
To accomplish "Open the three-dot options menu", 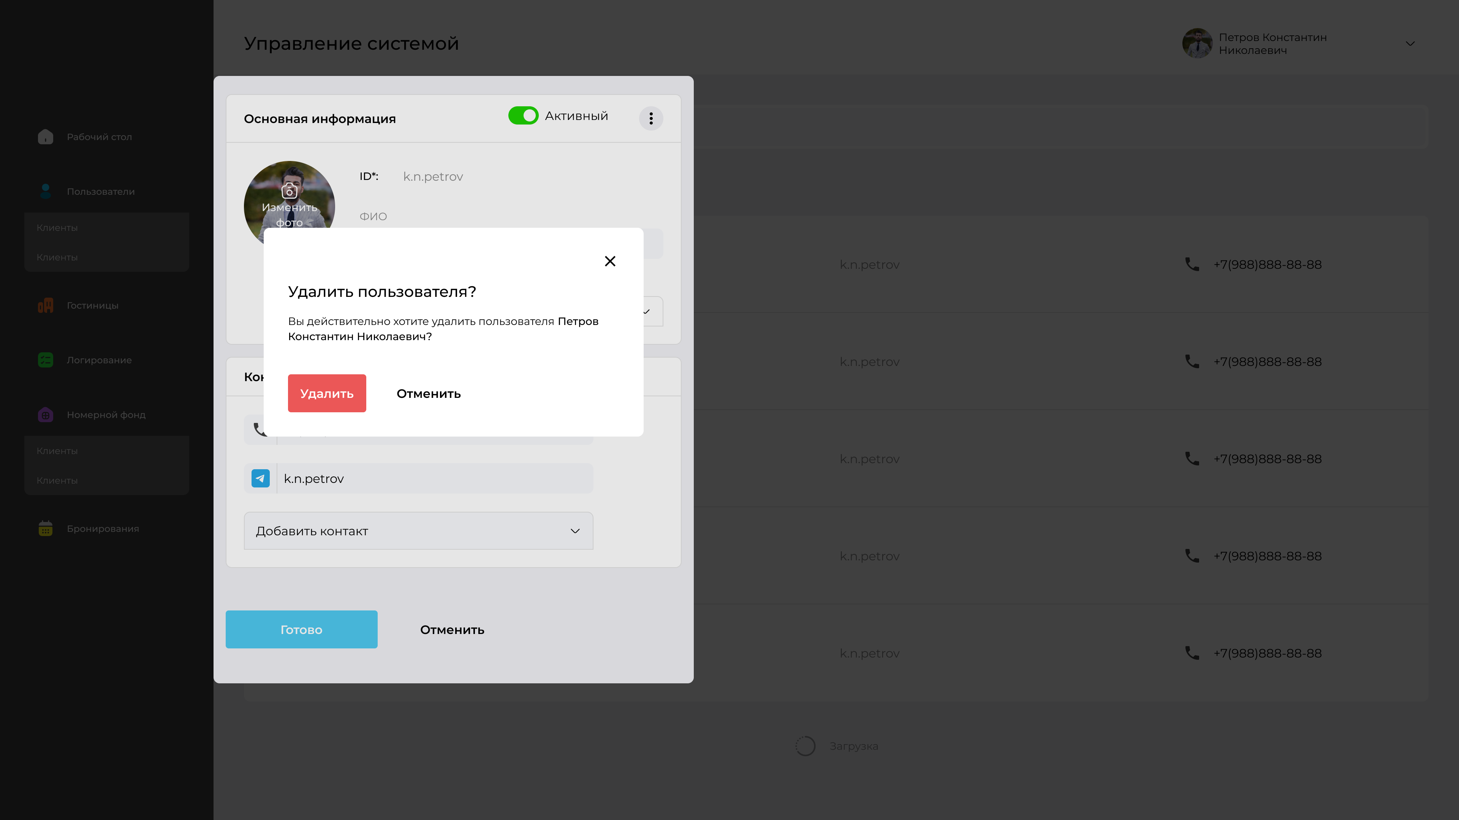I will click(x=651, y=118).
